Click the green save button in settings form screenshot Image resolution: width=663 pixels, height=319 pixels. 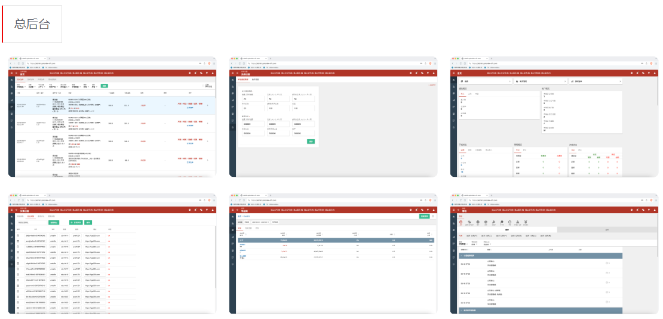[311, 141]
